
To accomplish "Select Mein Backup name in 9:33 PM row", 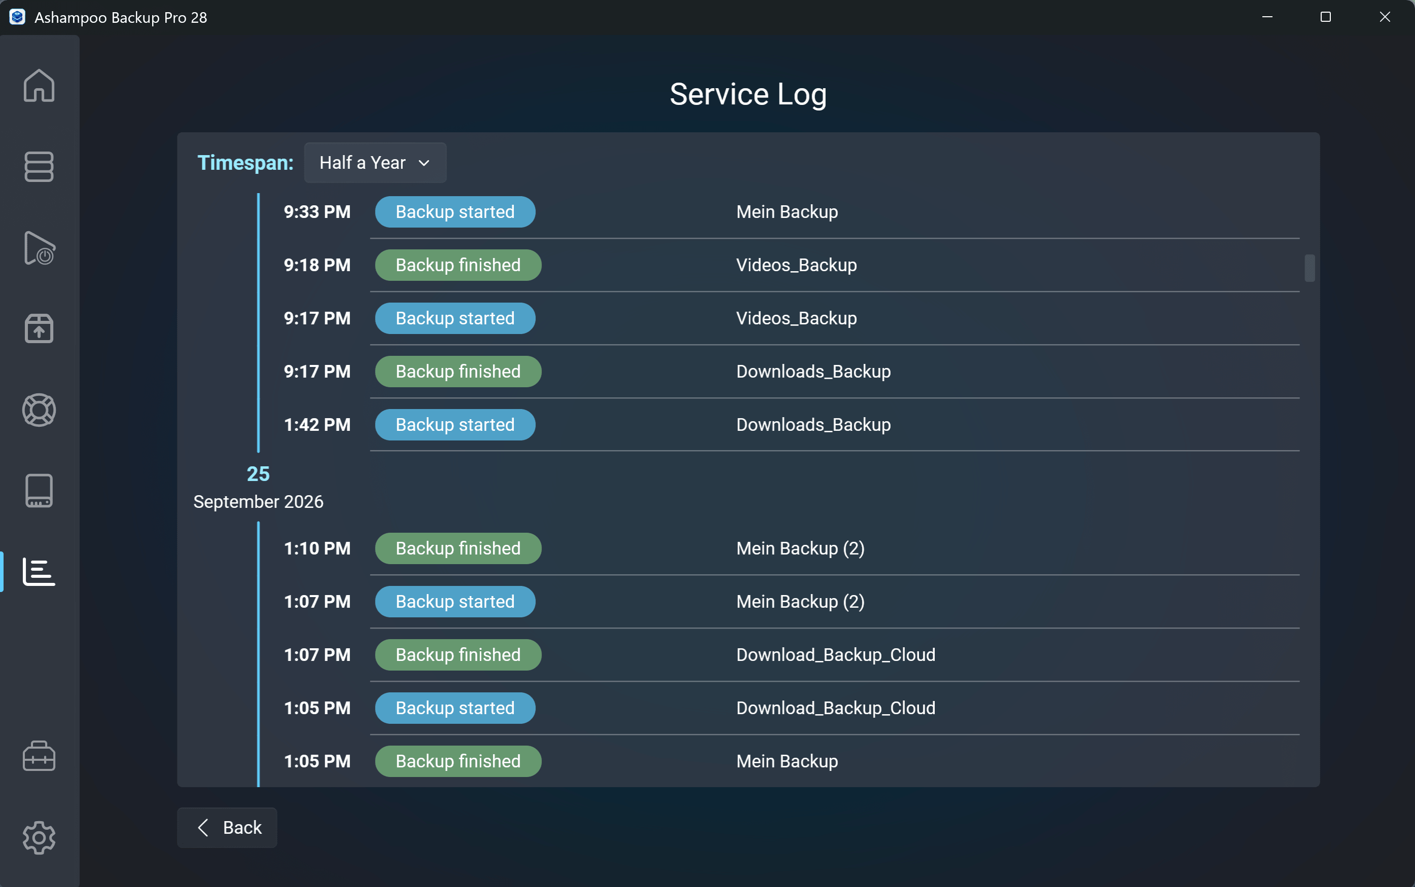I will point(787,212).
